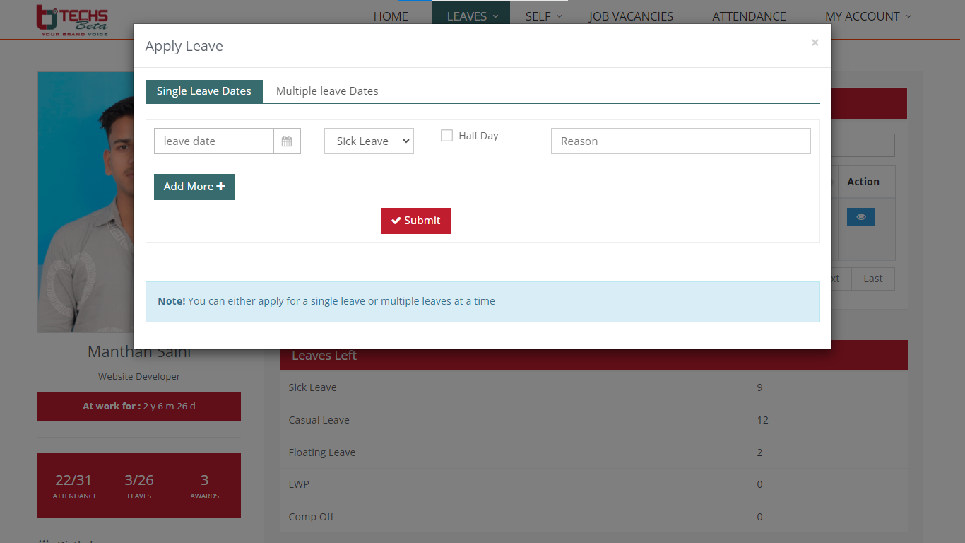Expand the Leaves menu in navbar

tap(470, 16)
